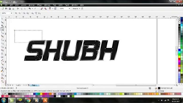
Task: Open the navigator at canvas corner
Action: point(177,85)
